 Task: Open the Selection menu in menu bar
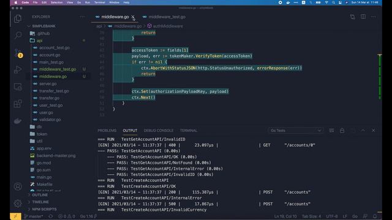[x=57, y=2]
